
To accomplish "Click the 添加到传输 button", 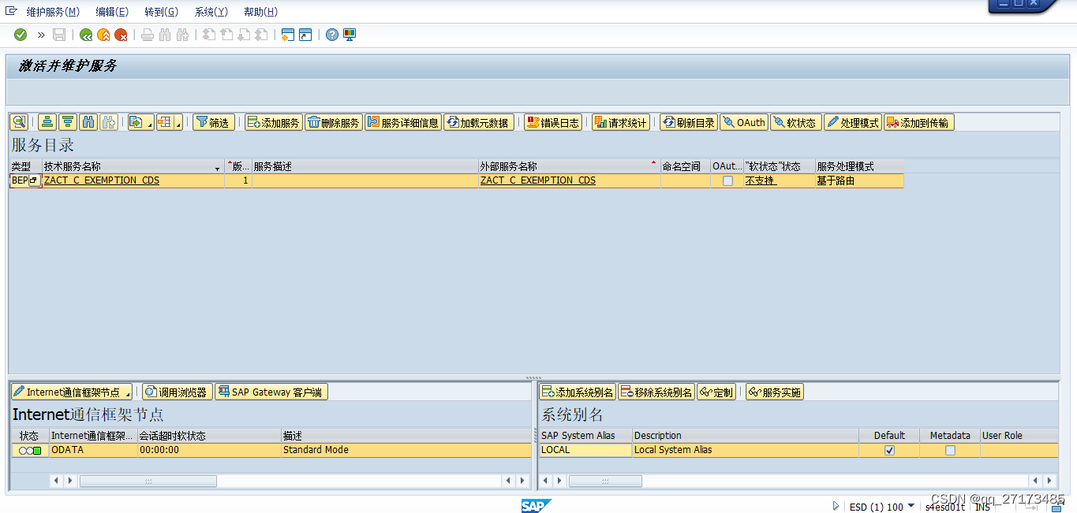I will pos(919,122).
